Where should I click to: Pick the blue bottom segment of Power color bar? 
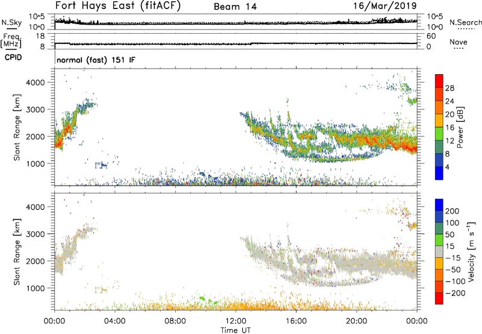(x=439, y=173)
